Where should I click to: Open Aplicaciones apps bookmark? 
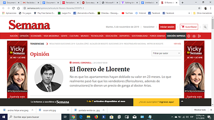click(9, 13)
